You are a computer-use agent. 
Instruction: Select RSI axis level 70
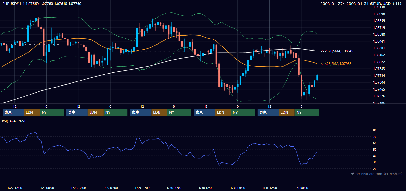click(x=375, y=137)
